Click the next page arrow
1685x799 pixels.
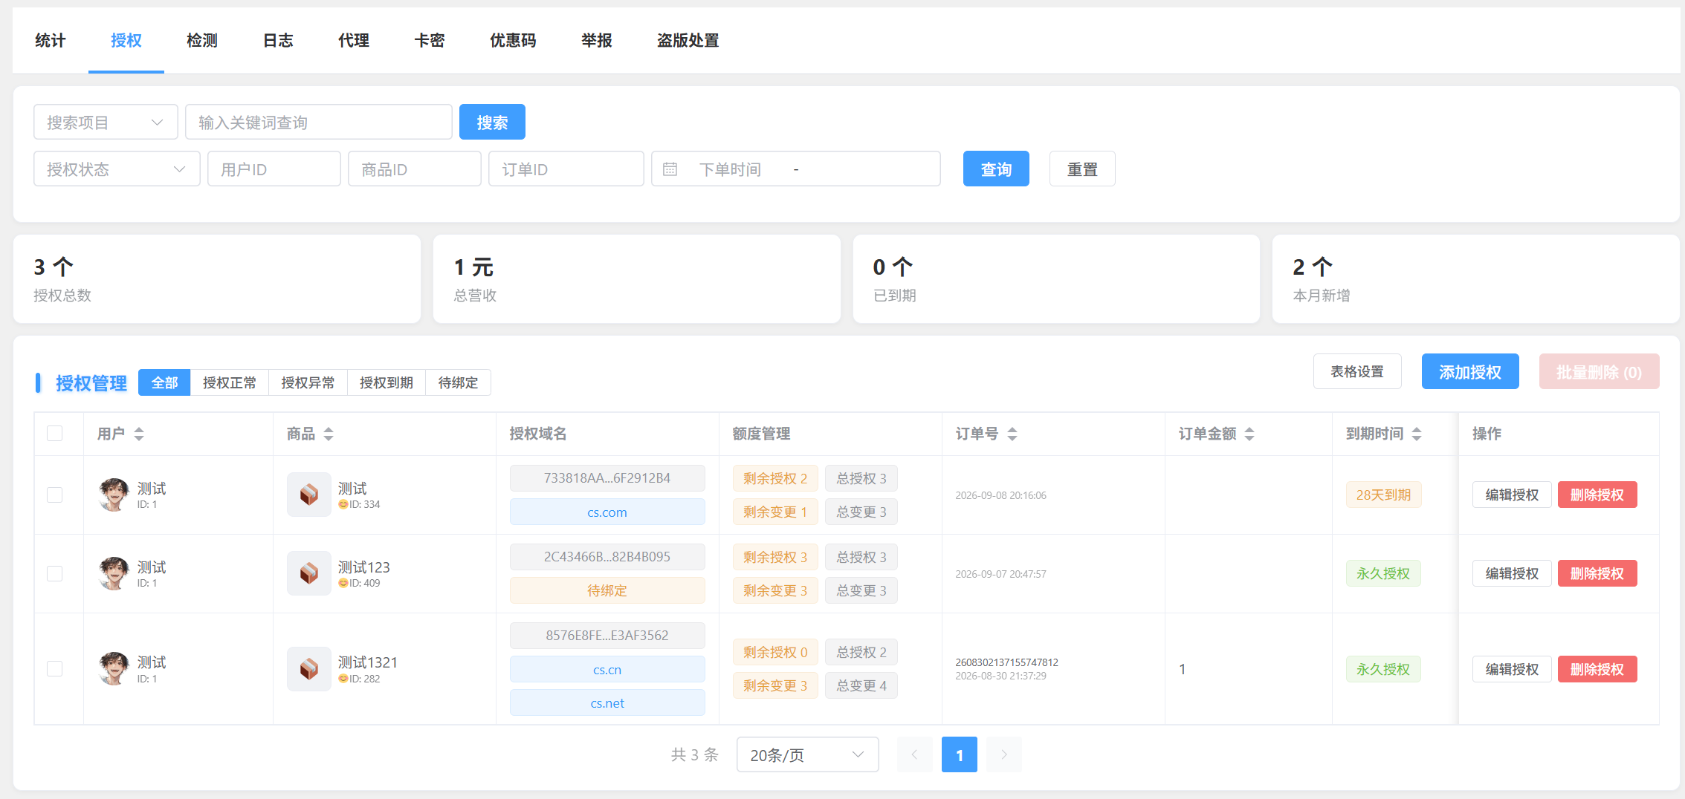[1004, 754]
